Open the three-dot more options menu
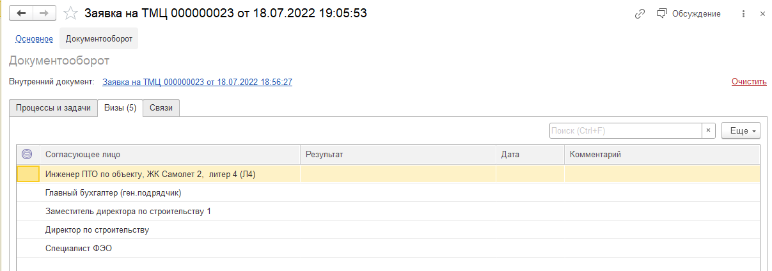772x271 pixels. coord(743,13)
